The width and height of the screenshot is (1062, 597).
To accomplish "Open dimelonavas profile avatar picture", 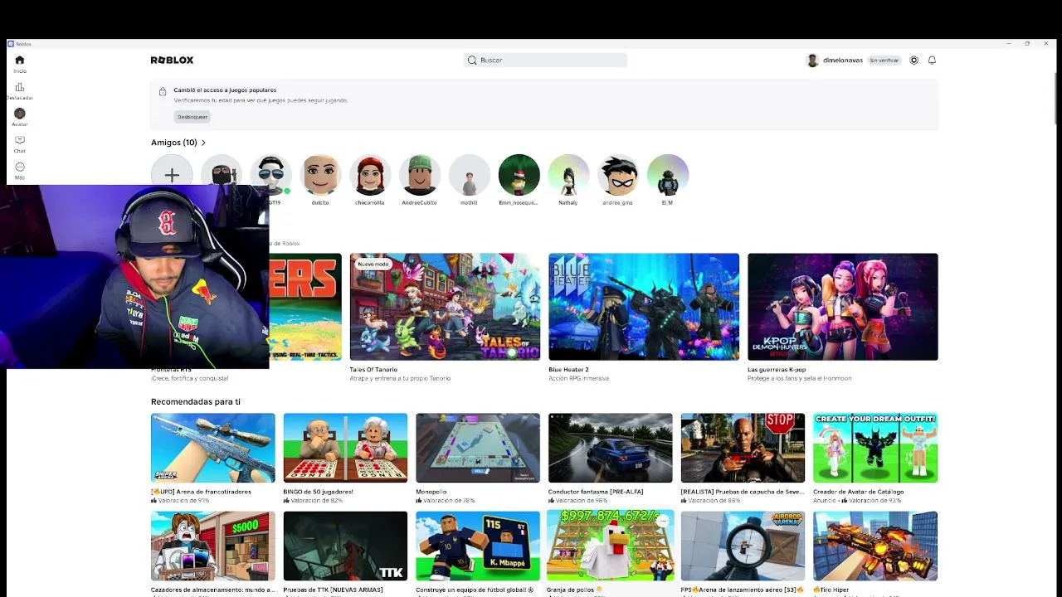I will 812,61.
